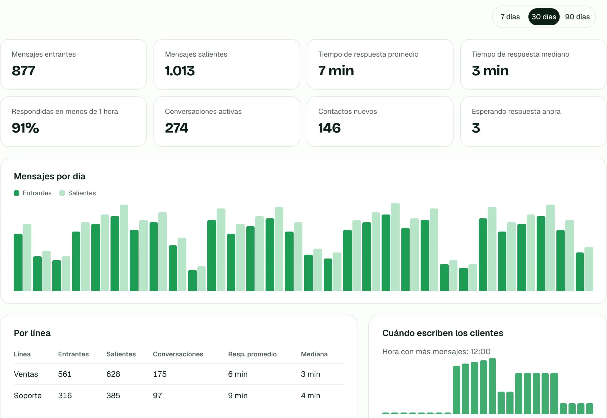607x418 pixels.
Task: Click the Entrantes legend label
Action: [37, 193]
